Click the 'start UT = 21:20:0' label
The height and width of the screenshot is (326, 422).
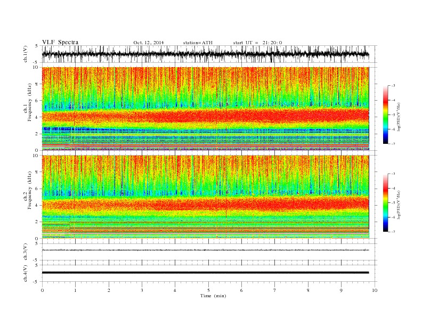[x=257, y=43]
